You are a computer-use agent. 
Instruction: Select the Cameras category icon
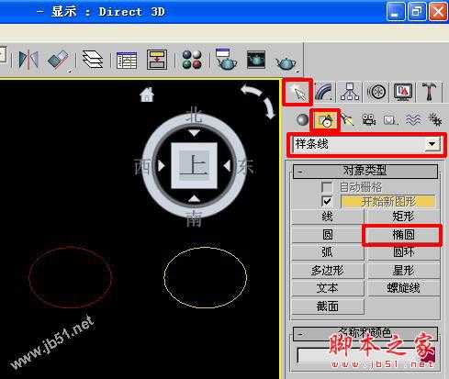click(x=369, y=119)
